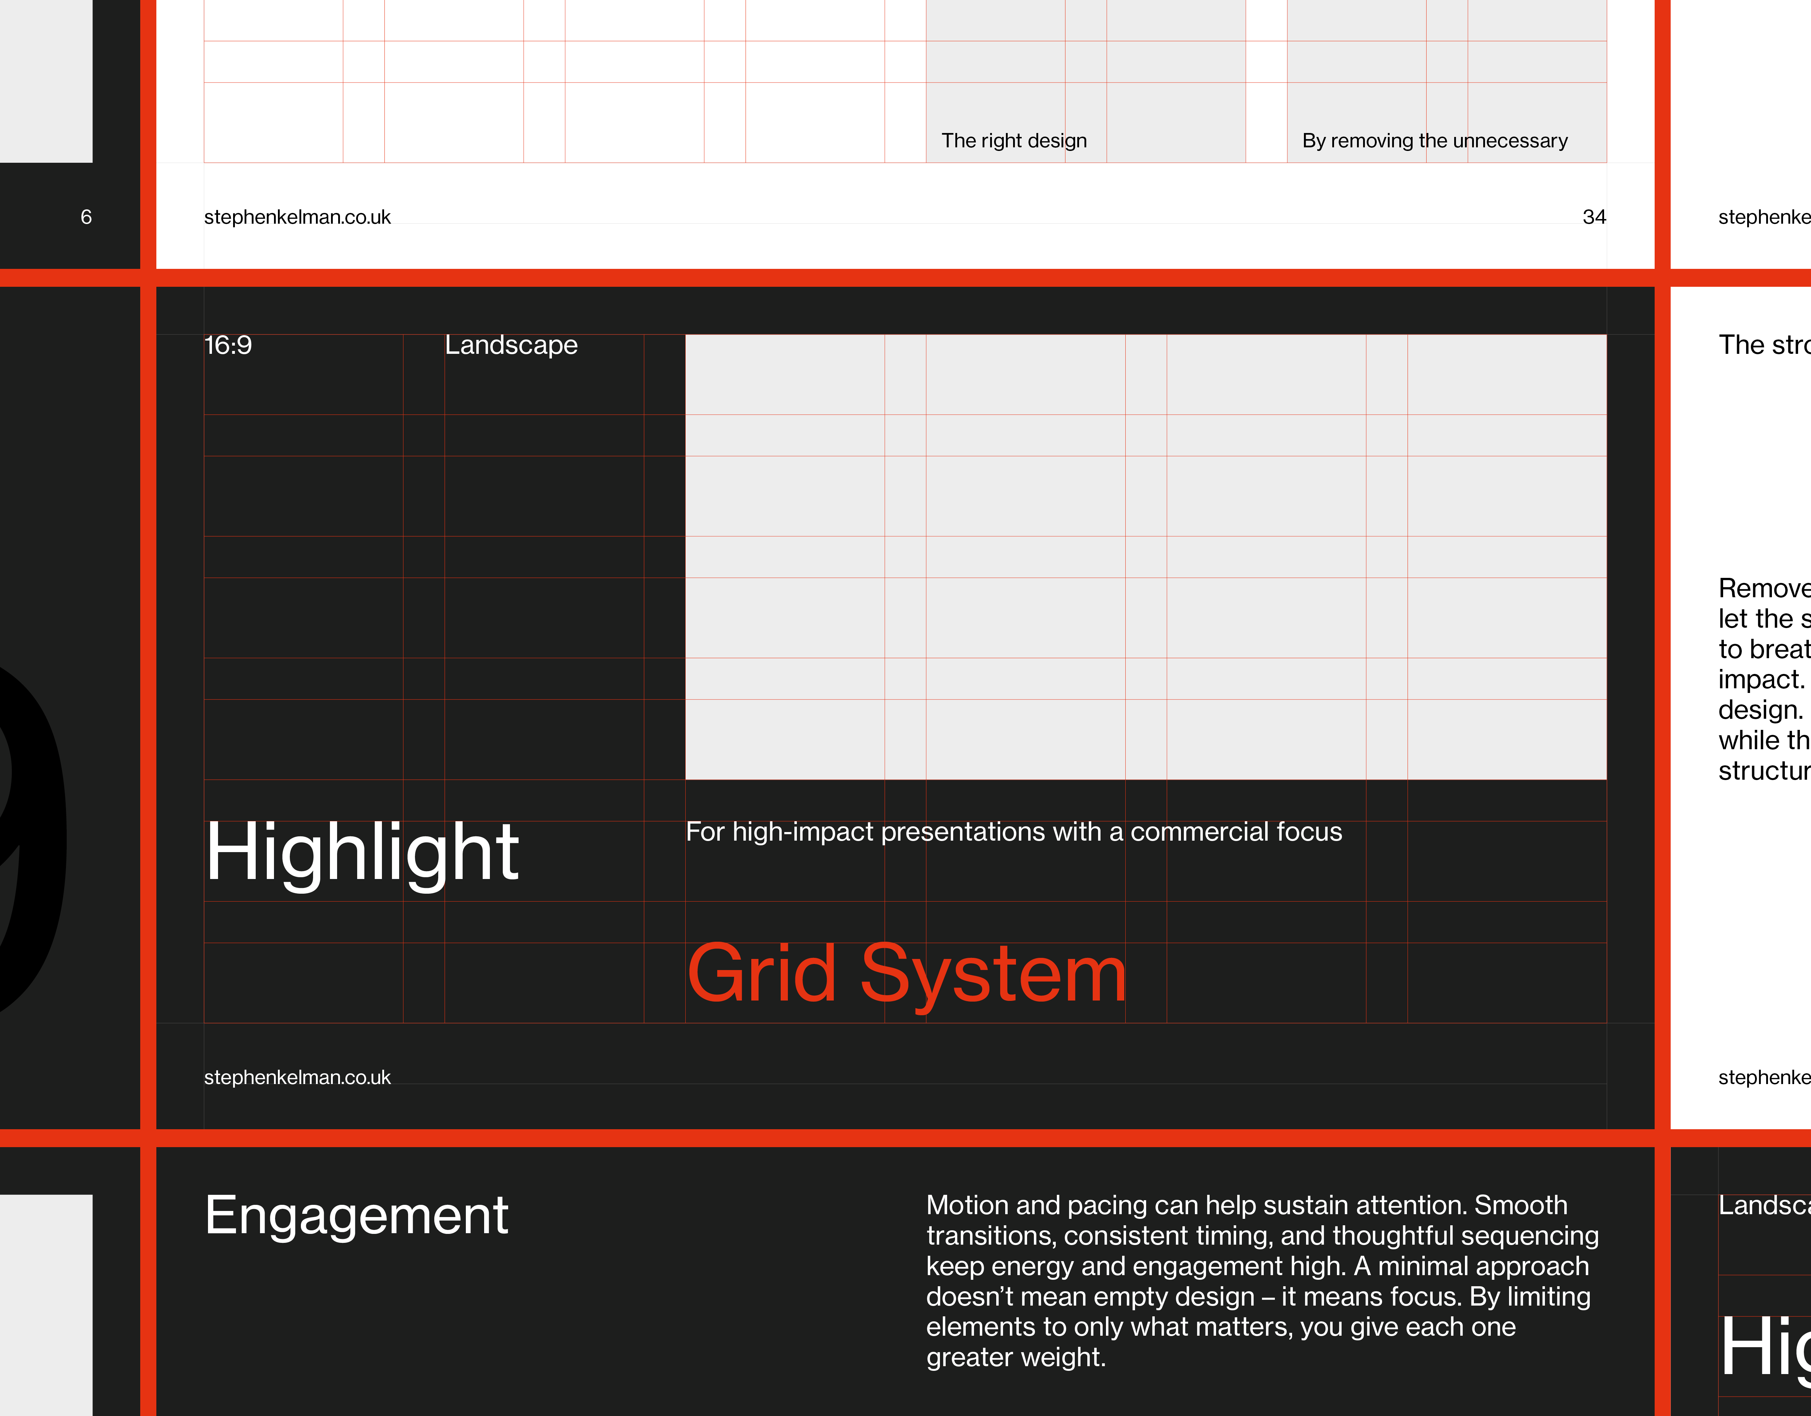Viewport: 1811px width, 1416px height.
Task: Select the 'For high-impact presentations' subtitle text
Action: (x=1013, y=832)
